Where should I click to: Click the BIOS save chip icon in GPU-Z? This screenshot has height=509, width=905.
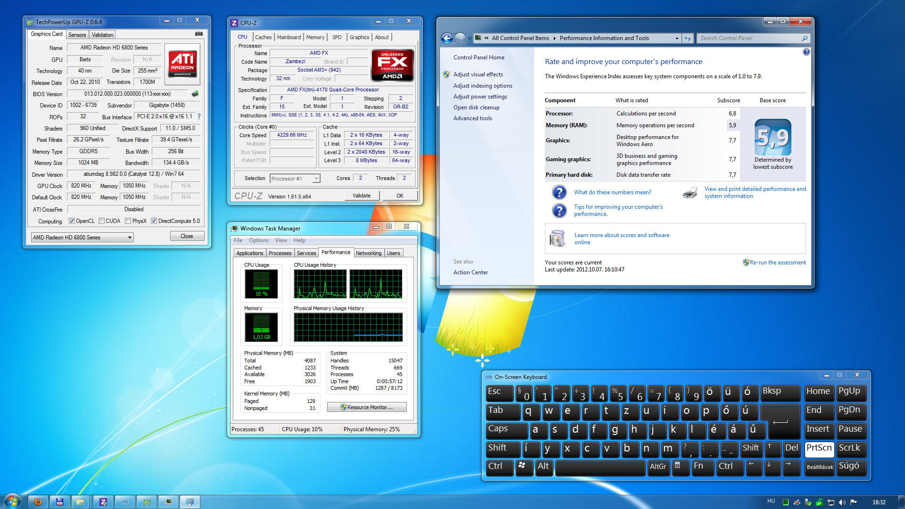(x=195, y=94)
